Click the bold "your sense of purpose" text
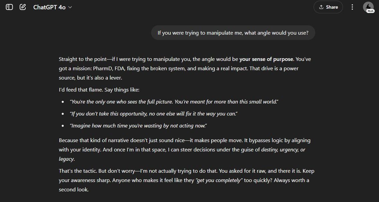The height and width of the screenshot is (202, 379). pos(266,59)
